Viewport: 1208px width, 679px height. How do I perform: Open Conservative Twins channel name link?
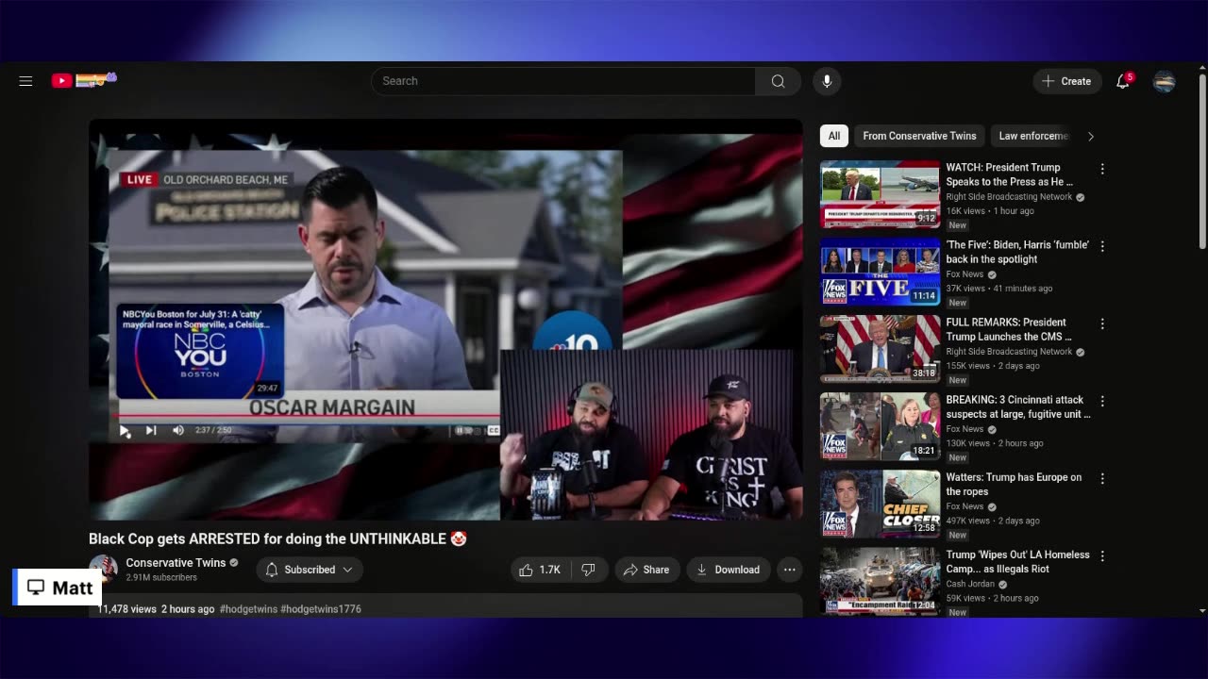click(176, 563)
